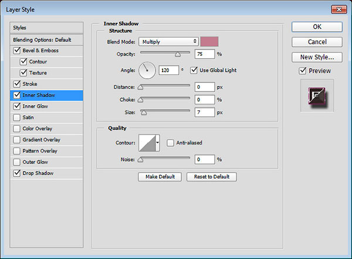
Task: Toggle the Stroke effect checkbox
Action: point(17,84)
